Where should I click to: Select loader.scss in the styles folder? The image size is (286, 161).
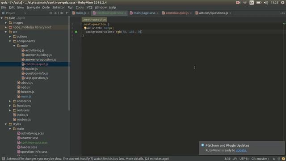pos(29,147)
